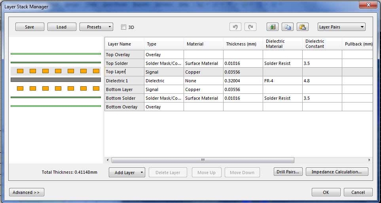Click the horizontal scrollbar thumb of the table

(203, 160)
